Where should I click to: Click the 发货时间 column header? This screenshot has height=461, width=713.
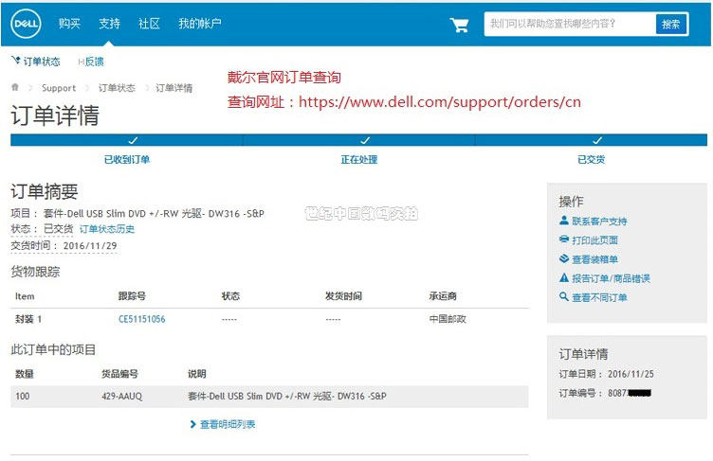[343, 296]
